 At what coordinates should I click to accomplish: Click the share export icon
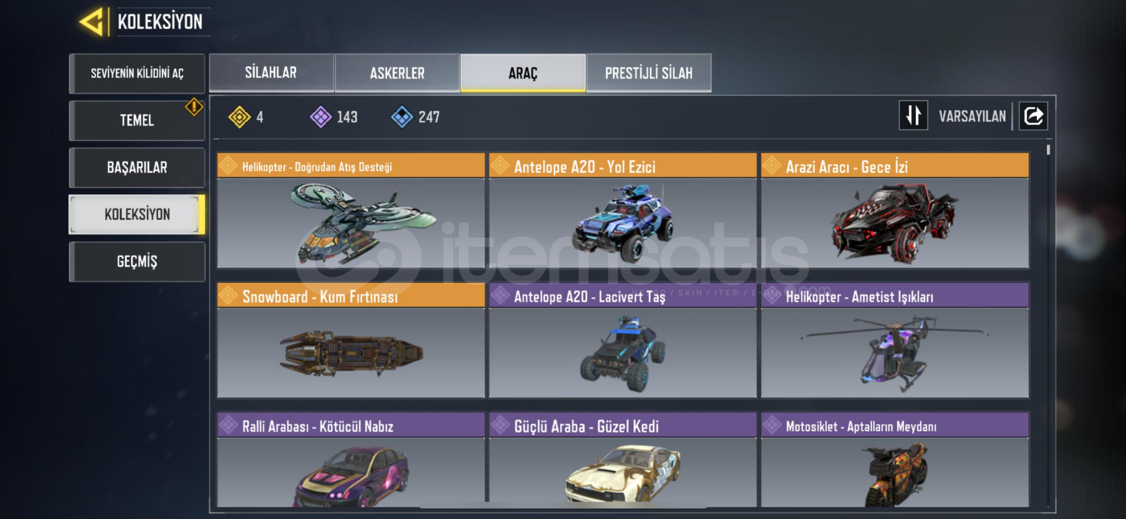[1033, 116]
